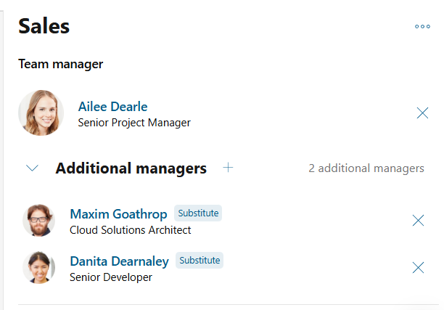Remove Maxim Goathrop from additional managers

click(418, 220)
